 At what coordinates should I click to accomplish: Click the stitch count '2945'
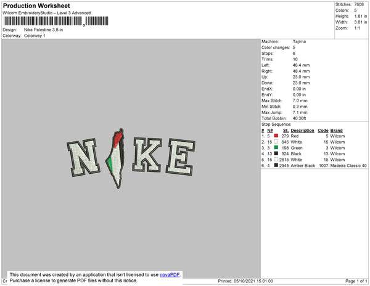[284, 166]
